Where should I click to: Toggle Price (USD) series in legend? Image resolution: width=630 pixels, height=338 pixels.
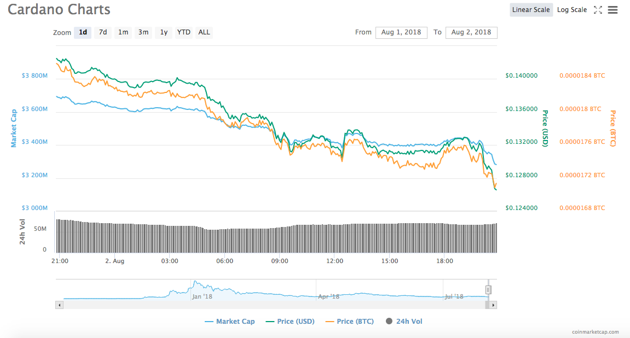(290, 322)
